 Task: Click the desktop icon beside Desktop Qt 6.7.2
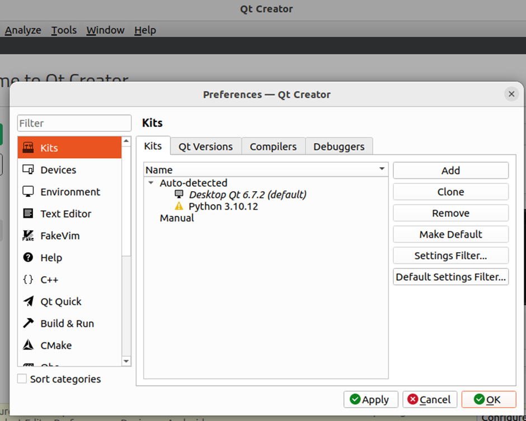point(179,194)
